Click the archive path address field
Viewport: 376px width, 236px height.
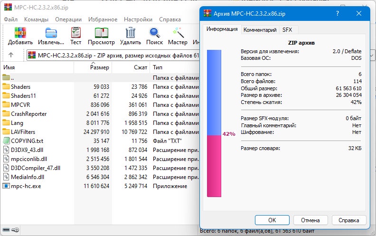pyautogui.click(x=113, y=56)
